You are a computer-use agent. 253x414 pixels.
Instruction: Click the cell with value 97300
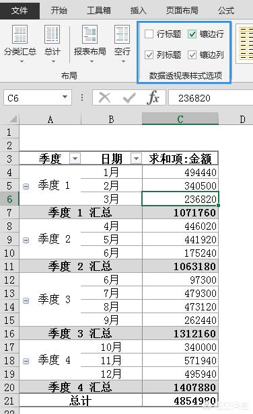pos(180,280)
